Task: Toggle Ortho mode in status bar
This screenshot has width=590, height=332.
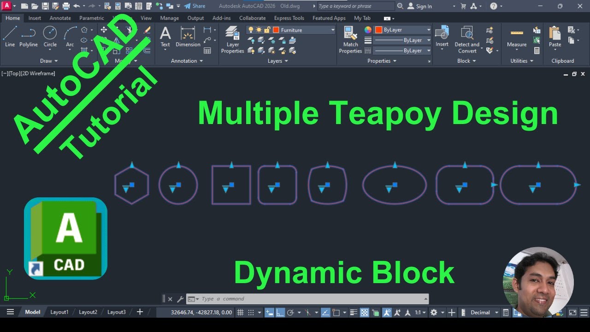Action: point(280,312)
